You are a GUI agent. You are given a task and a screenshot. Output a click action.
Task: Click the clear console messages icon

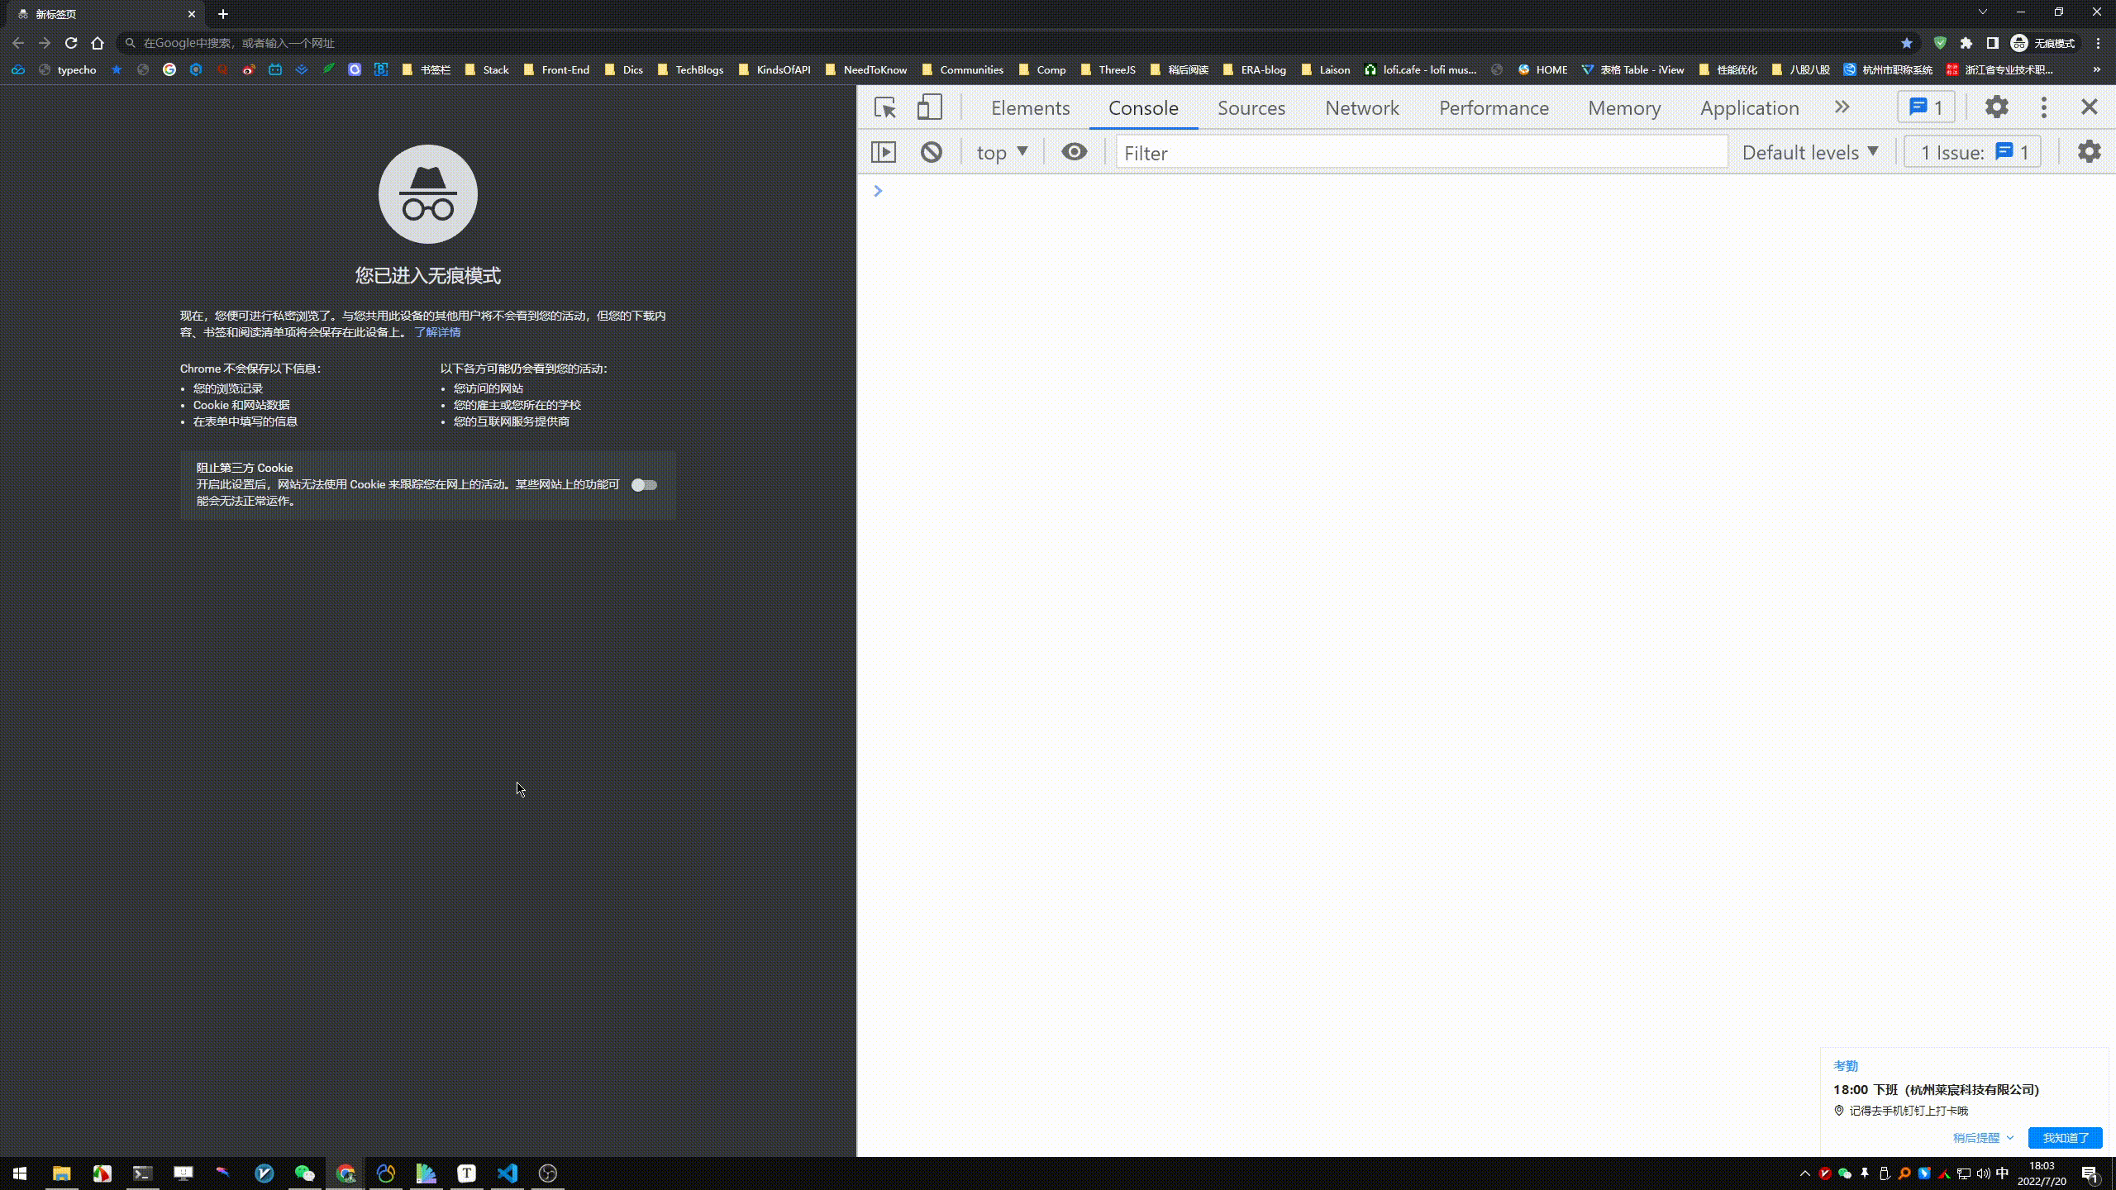(x=932, y=151)
